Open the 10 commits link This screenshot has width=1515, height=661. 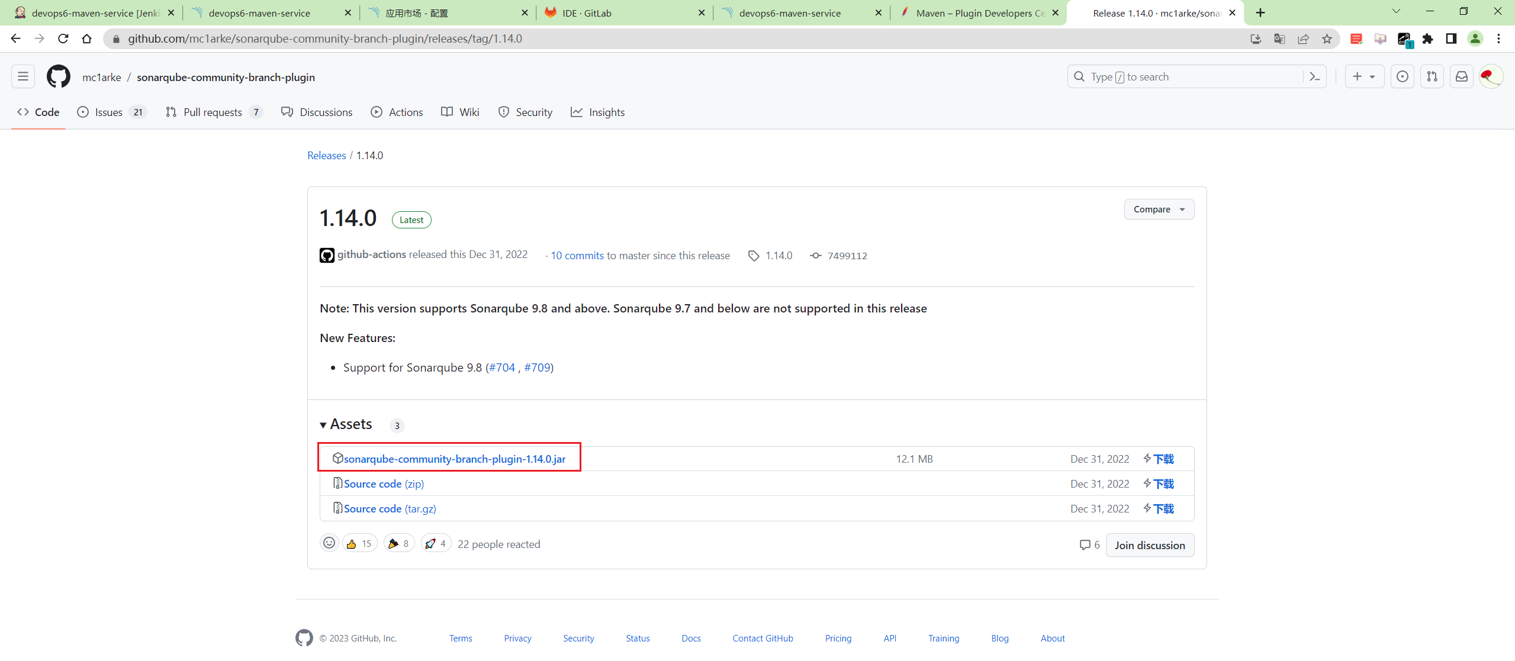[x=577, y=256]
